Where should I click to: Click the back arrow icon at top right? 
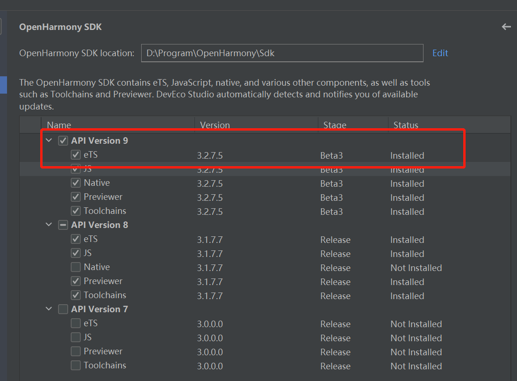pyautogui.click(x=506, y=27)
